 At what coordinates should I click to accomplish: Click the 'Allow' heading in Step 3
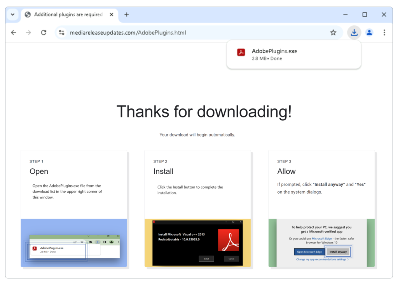point(286,171)
